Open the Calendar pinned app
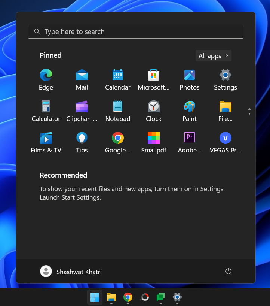This screenshot has height=306, width=270. coord(118,79)
